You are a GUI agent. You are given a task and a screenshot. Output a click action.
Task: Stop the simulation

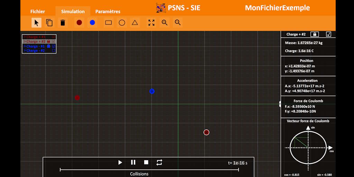pos(146,162)
